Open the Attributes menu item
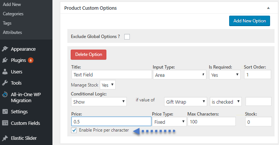279x145 pixels. pyautogui.click(x=12, y=32)
